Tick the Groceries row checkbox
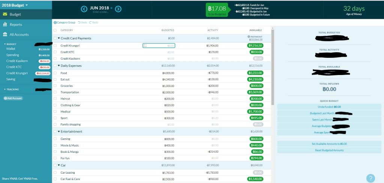Viewport: 384px width, 183px height. pyautogui.click(x=55, y=86)
